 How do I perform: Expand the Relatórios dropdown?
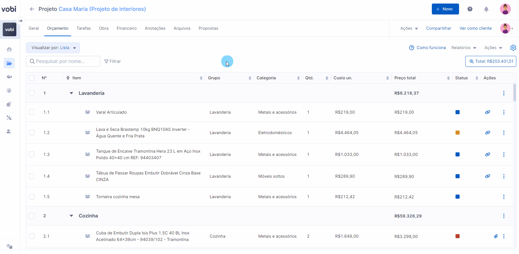(463, 48)
